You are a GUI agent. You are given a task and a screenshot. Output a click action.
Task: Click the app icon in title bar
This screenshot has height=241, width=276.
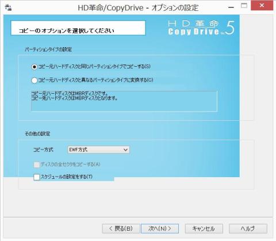pos(8,7)
